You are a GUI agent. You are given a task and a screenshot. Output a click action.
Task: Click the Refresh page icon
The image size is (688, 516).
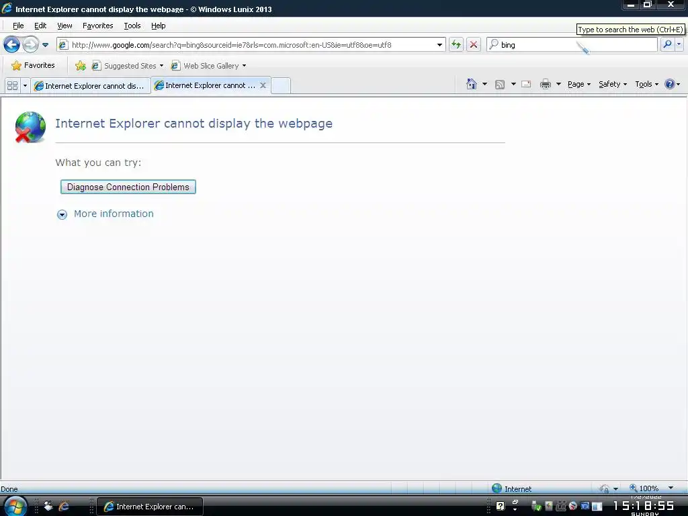point(456,44)
